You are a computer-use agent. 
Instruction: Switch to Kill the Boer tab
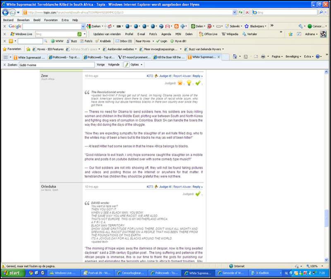169,57
